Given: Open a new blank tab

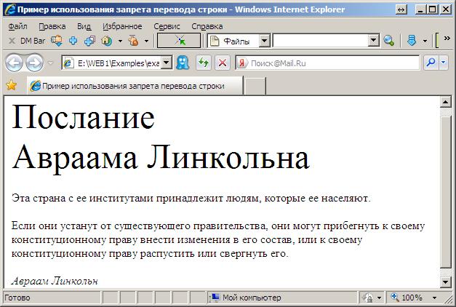Looking at the screenshot, I should click(255, 86).
